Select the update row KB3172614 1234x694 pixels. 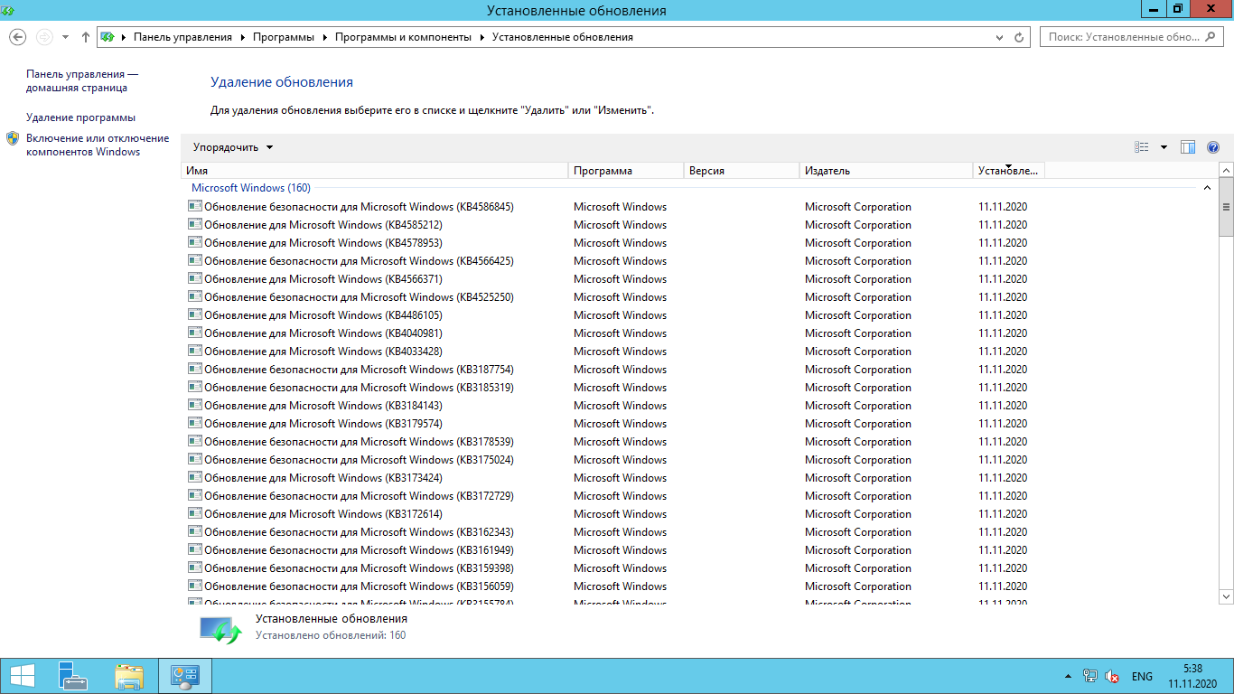[613, 514]
